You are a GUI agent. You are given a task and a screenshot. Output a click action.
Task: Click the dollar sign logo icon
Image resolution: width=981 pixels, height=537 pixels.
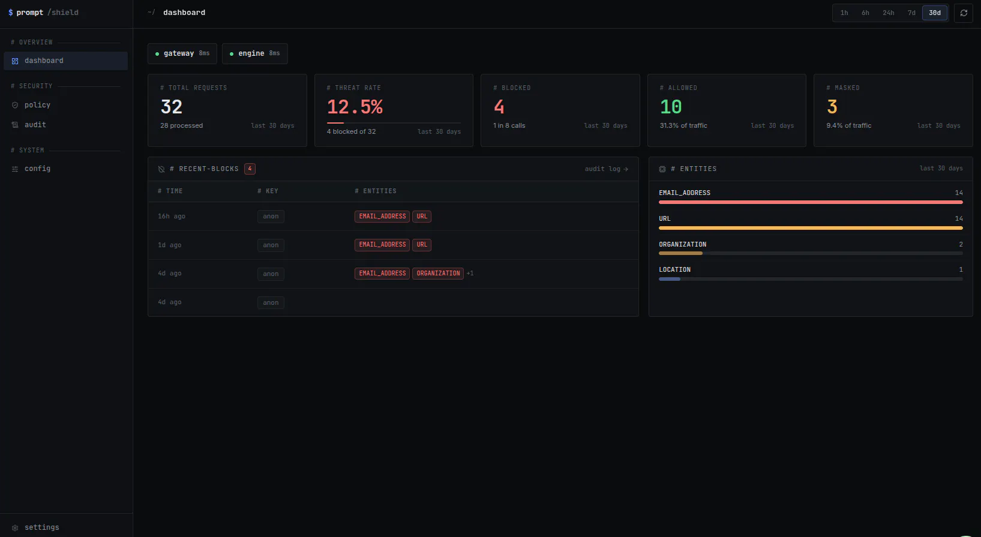(11, 13)
